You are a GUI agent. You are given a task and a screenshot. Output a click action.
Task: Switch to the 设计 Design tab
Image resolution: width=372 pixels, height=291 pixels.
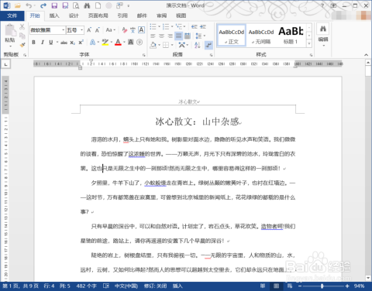[74, 15]
